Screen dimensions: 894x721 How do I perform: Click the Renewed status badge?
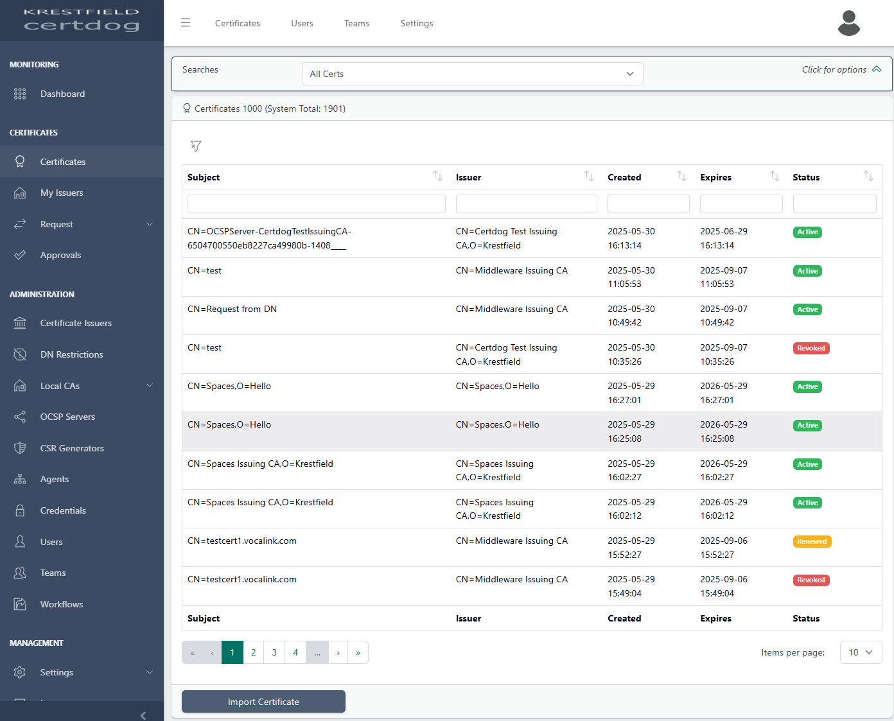click(812, 541)
